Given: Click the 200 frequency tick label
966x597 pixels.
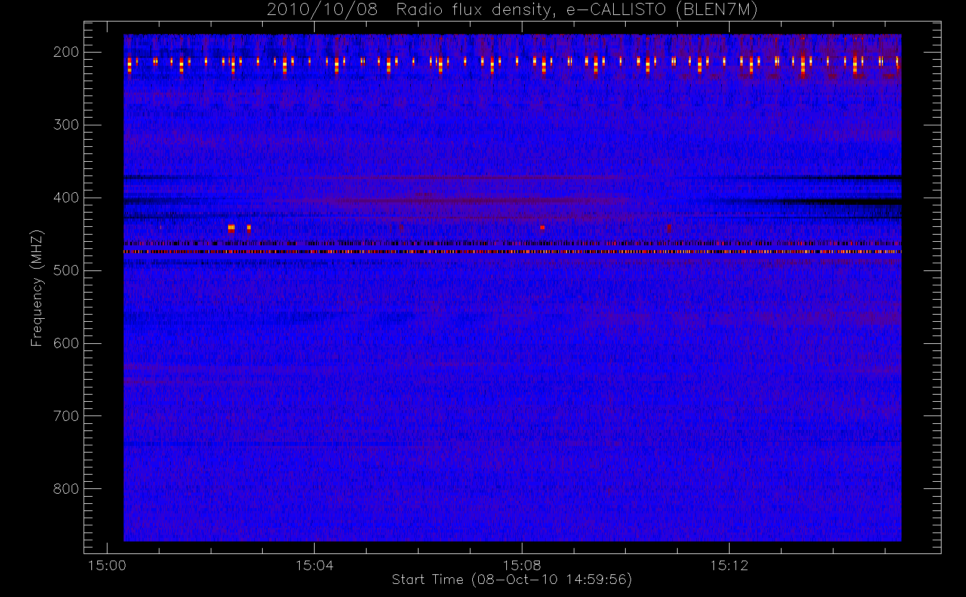Looking at the screenshot, I should tap(66, 52).
